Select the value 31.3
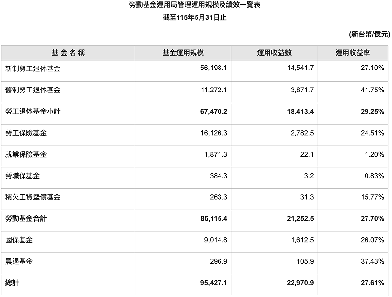The height and width of the screenshot is (297, 392). tap(307, 197)
